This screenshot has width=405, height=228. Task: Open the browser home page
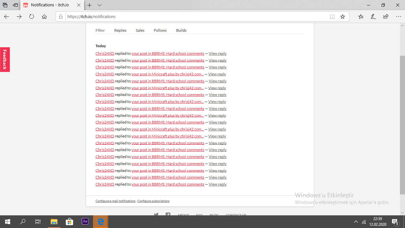tap(44, 16)
